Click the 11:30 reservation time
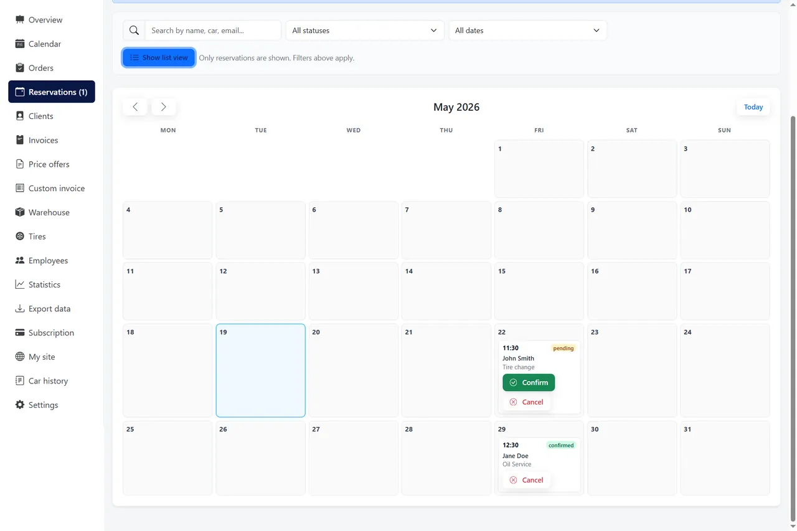The image size is (797, 531). pos(511,348)
